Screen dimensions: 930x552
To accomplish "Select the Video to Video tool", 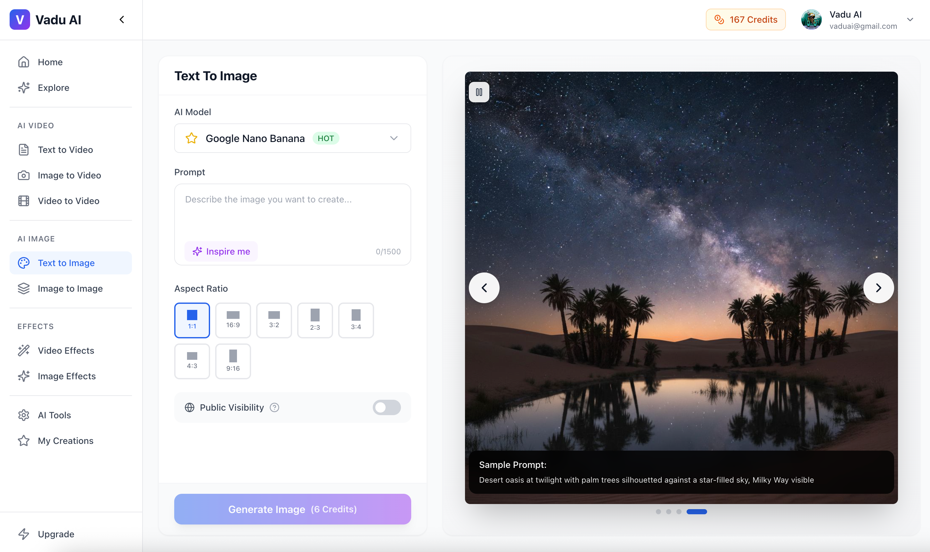I will pos(68,201).
